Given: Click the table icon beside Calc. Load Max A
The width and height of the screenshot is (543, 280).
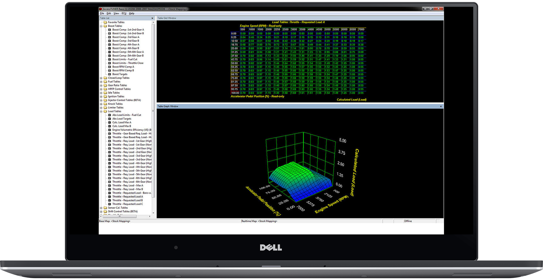Looking at the screenshot, I should pyautogui.click(x=110, y=122).
